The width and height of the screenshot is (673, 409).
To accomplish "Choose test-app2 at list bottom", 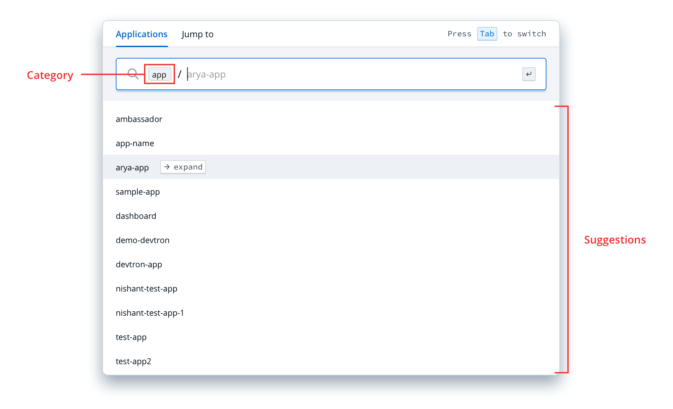I will (133, 361).
